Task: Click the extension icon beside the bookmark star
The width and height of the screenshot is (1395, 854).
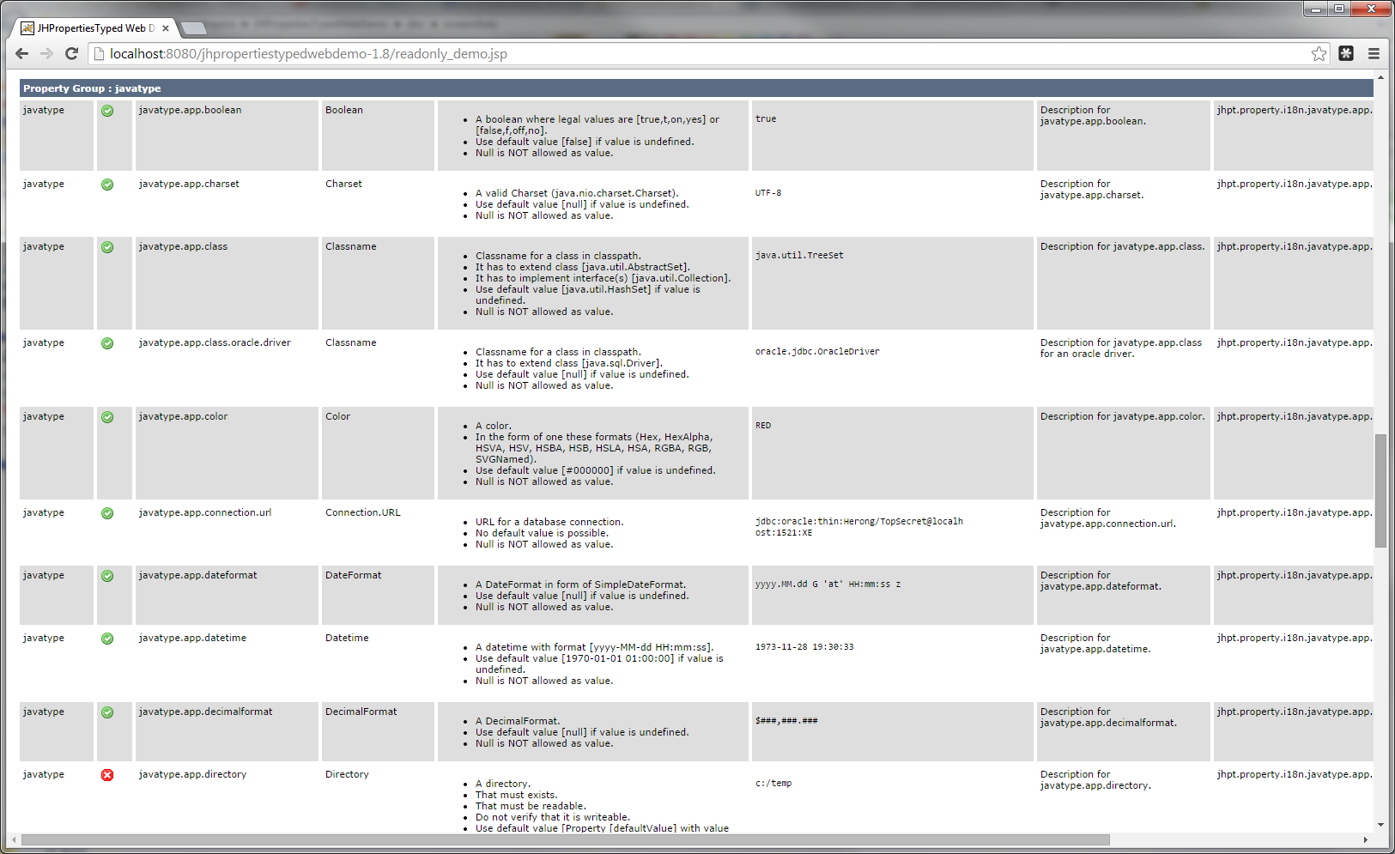Action: [x=1346, y=53]
